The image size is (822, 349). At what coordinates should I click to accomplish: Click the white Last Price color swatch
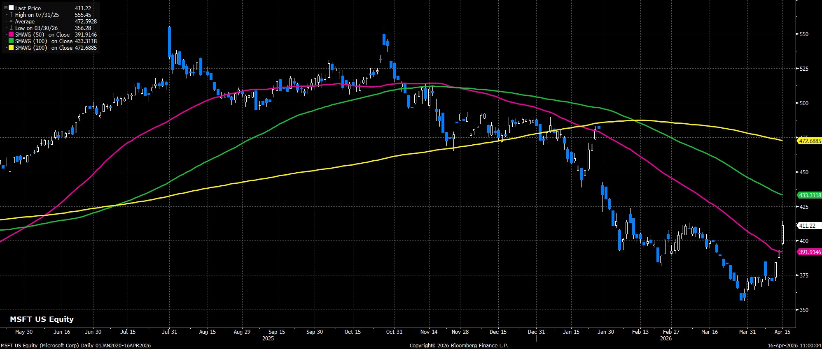11,8
